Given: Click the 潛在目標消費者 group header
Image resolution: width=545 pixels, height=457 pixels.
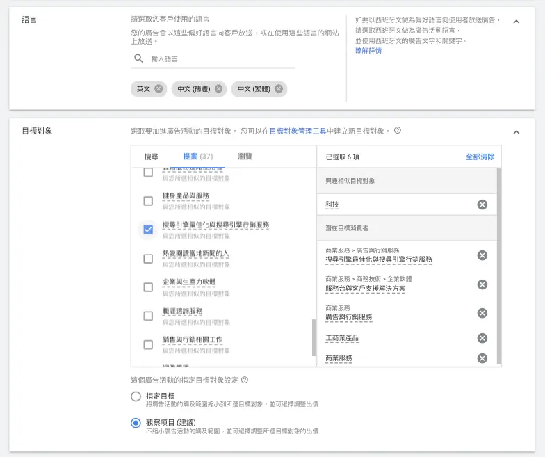Looking at the screenshot, I should [x=407, y=228].
